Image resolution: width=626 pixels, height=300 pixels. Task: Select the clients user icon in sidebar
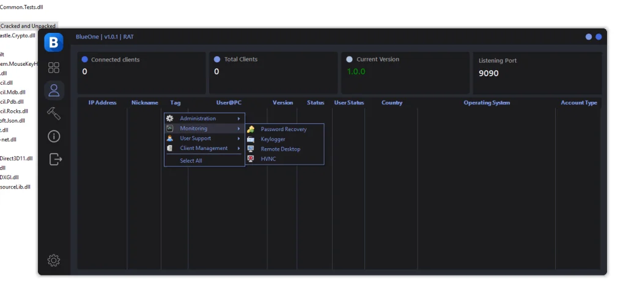54,91
